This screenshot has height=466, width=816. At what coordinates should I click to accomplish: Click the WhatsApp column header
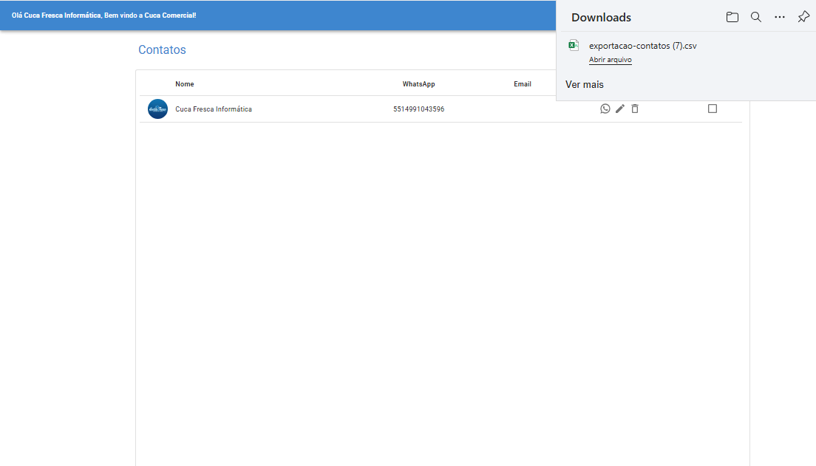tap(418, 83)
